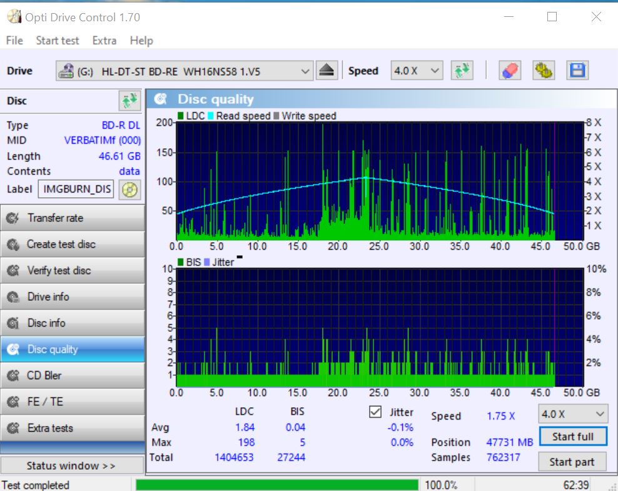Click the Start part button
Viewport: 618px width, 491px height.
572,462
